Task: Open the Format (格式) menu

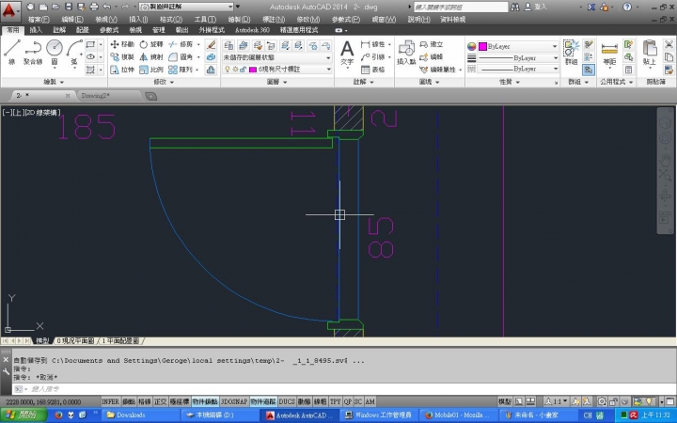Action: (171, 20)
